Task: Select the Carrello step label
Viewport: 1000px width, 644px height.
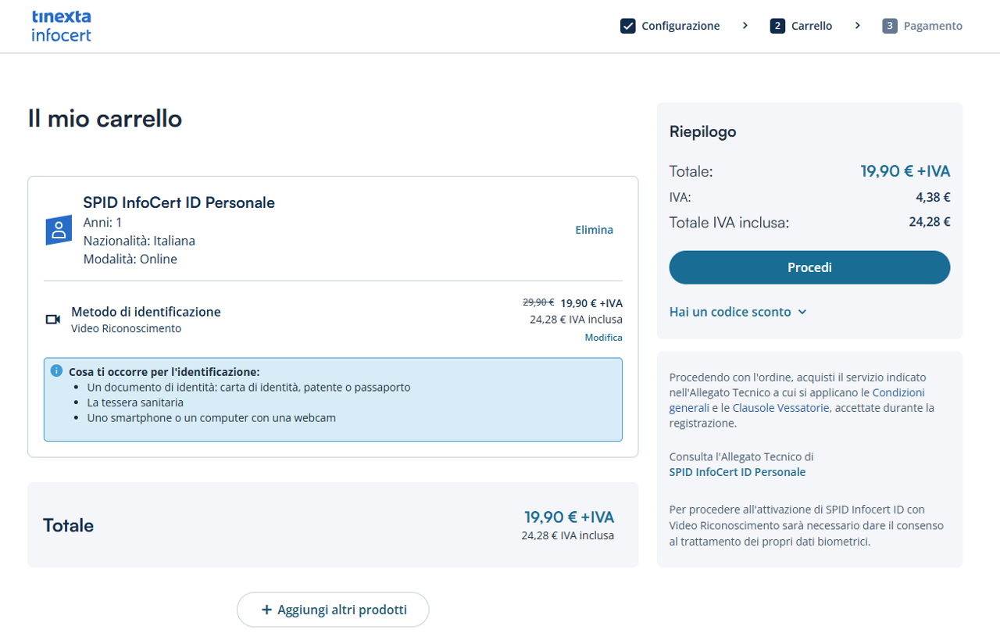Action: click(x=812, y=26)
